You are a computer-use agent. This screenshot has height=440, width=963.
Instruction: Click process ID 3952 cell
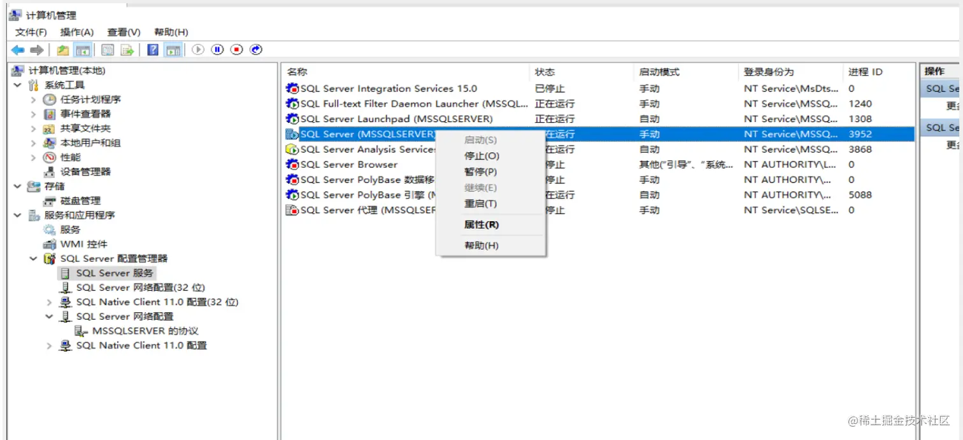point(860,134)
